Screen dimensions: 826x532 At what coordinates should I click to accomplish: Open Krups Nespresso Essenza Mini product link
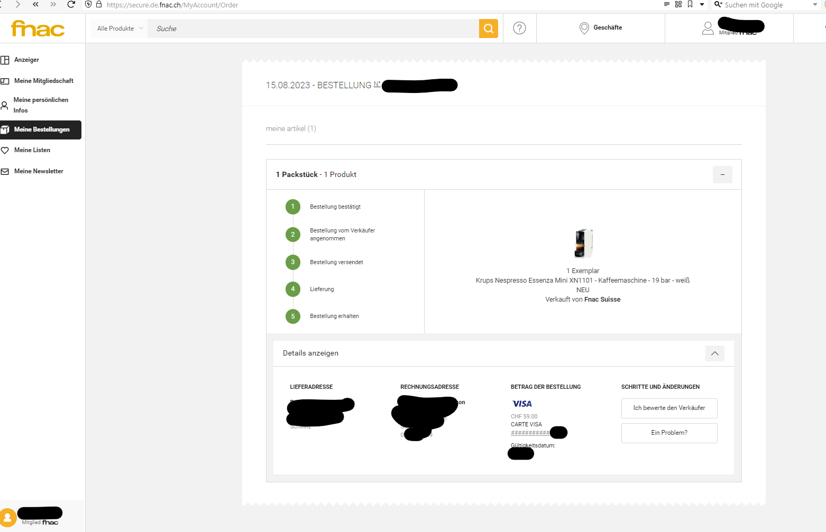tap(583, 281)
